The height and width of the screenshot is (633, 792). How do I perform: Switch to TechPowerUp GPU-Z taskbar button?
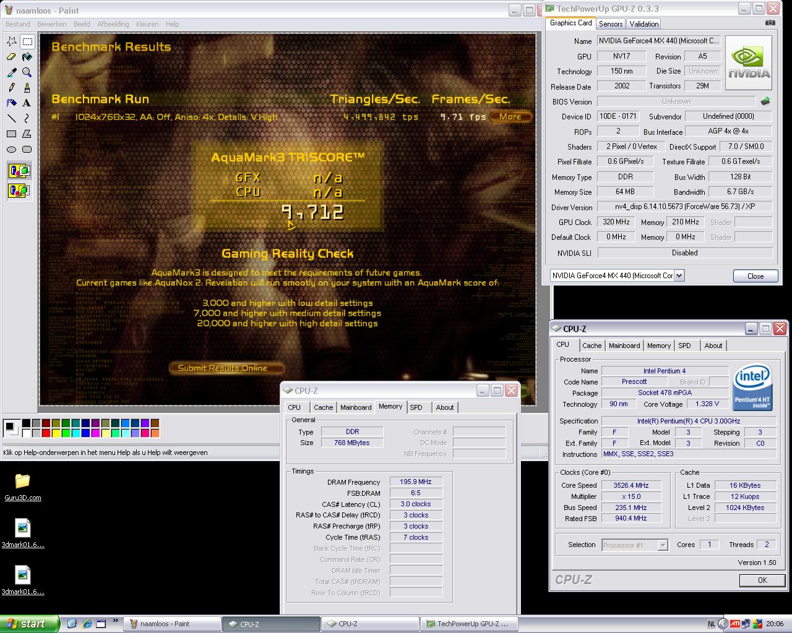point(469,624)
